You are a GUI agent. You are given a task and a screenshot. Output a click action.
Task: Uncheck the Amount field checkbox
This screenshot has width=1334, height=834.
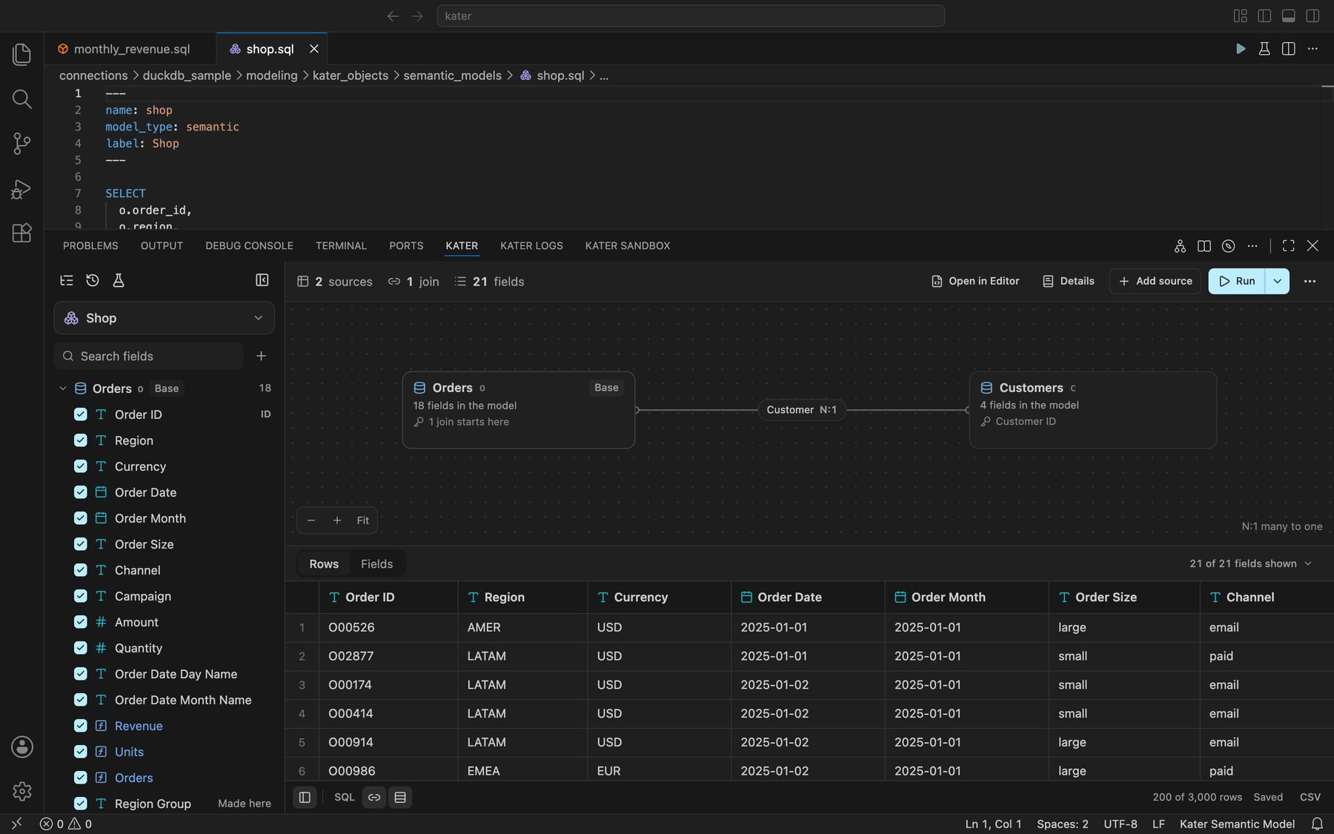click(x=81, y=622)
